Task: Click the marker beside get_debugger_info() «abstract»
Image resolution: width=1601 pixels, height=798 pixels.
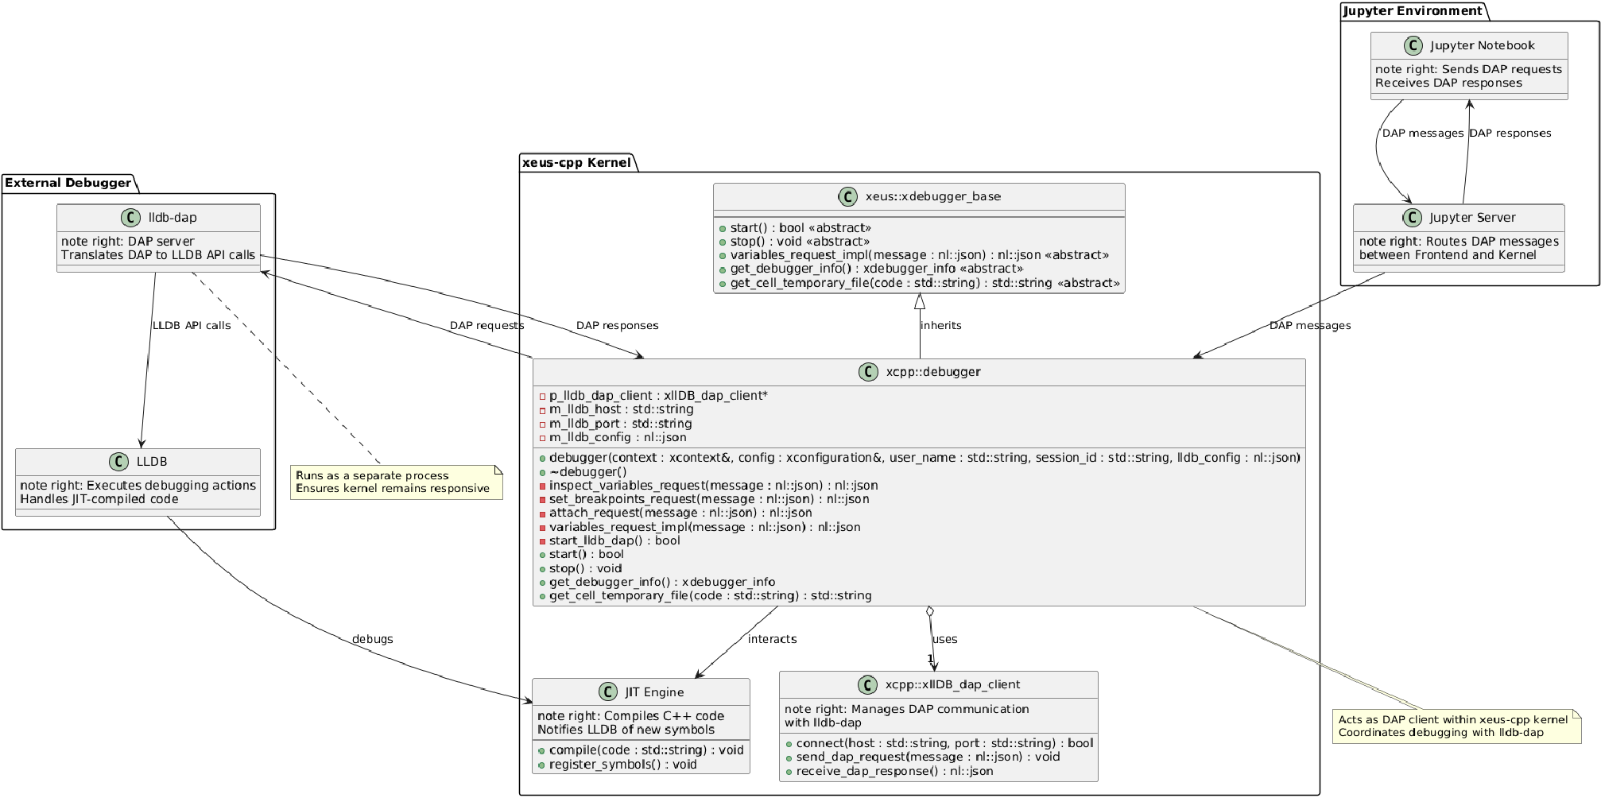Action: click(x=723, y=269)
